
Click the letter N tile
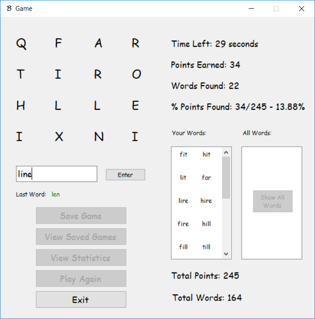(99, 136)
